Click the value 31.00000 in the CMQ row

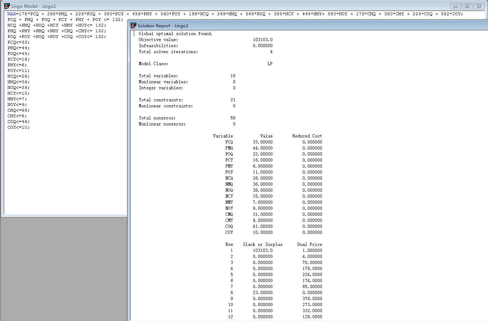[263, 214]
